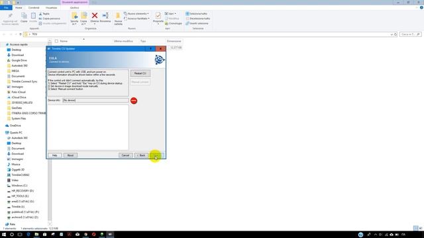The height and width of the screenshot is (238, 424).
Task: Select iCloud Drive in navigation pane
Action: [19, 97]
